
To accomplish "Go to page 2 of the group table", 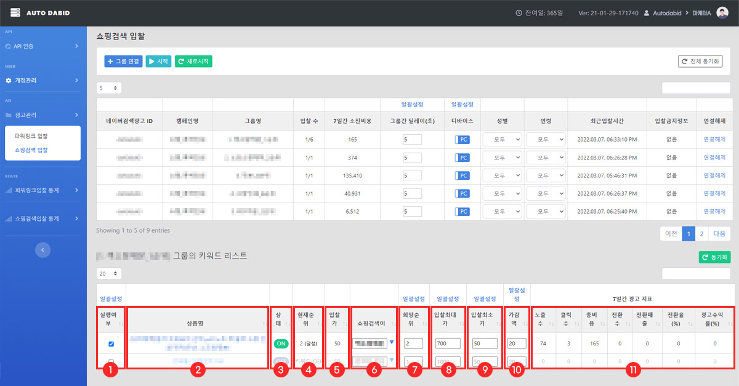I will [701, 234].
